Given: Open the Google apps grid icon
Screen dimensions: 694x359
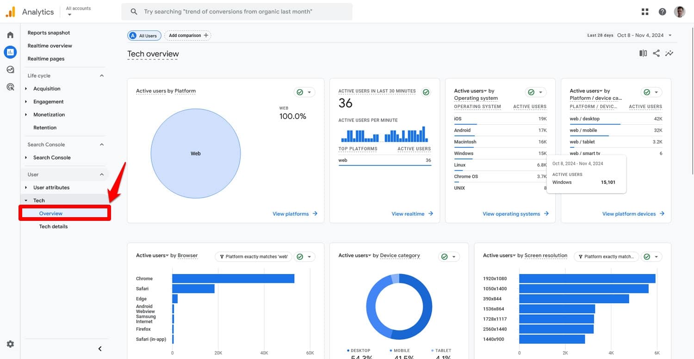Looking at the screenshot, I should click(645, 11).
